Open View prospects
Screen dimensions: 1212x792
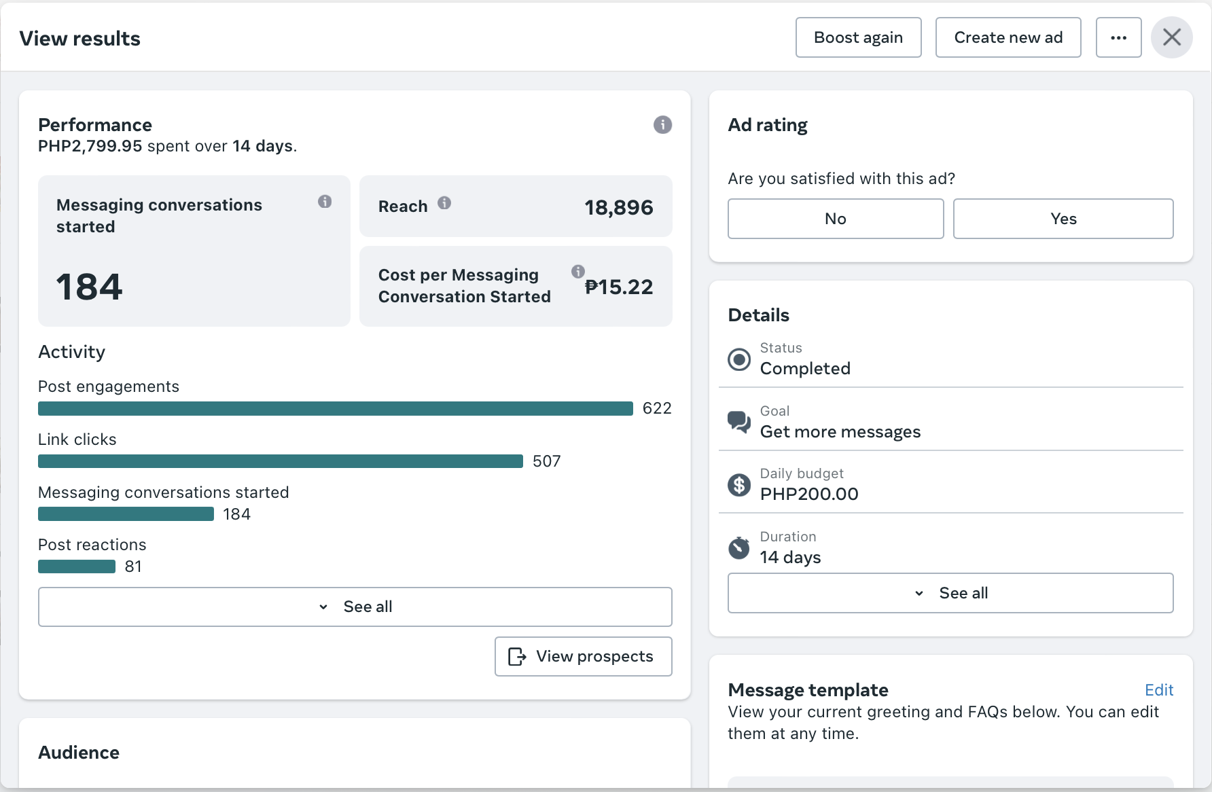tap(584, 656)
